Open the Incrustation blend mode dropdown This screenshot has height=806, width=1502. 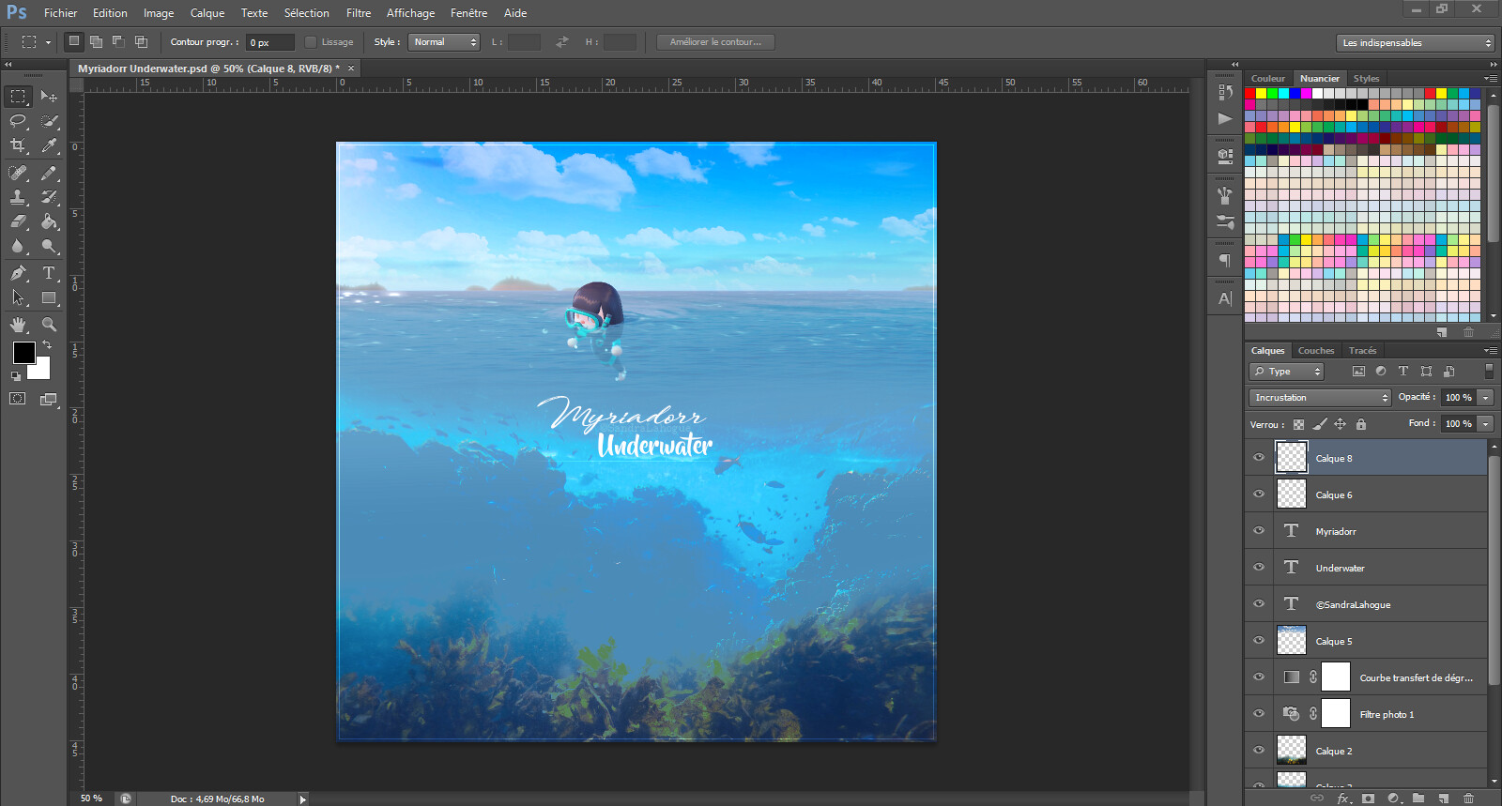pos(1320,398)
